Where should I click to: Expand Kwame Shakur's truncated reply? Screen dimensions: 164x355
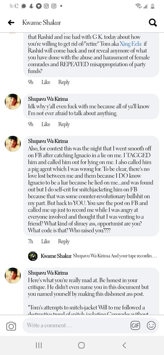pyautogui.click(x=114, y=256)
